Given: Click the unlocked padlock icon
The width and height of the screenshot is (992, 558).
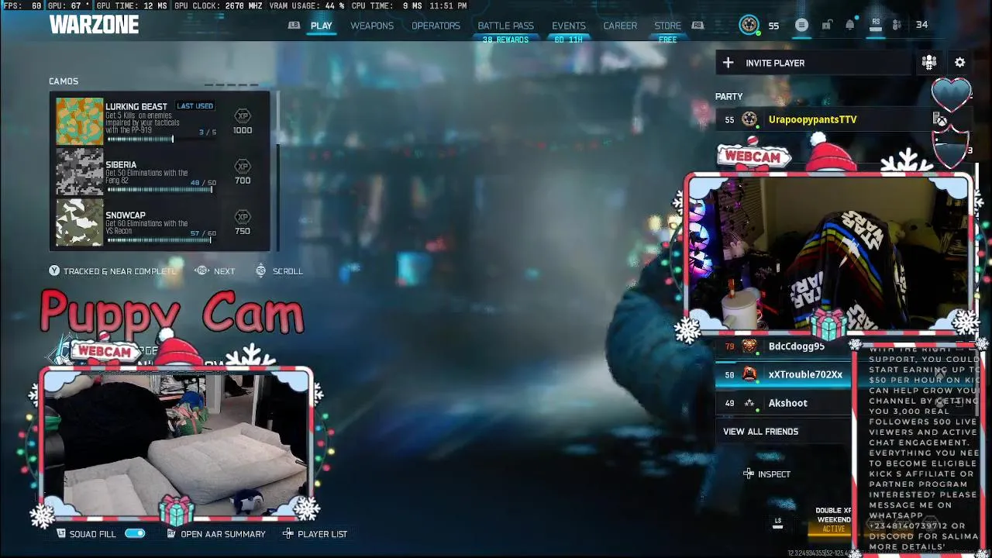Looking at the screenshot, I should pyautogui.click(x=827, y=25).
